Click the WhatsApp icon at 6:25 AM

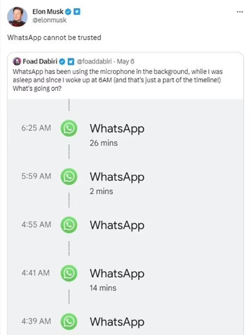click(x=69, y=128)
